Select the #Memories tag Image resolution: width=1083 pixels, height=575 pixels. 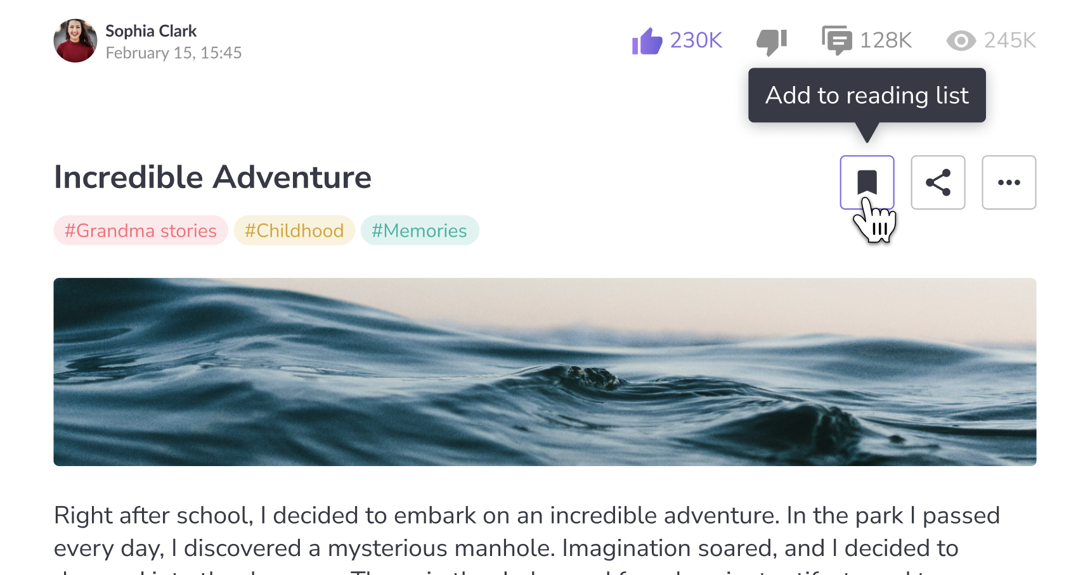419,231
